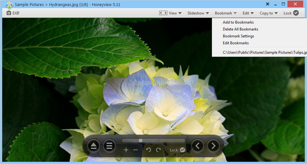This screenshot has width=307, height=164.
Task: Rotate image counter-clockwise
Action: 148,150
